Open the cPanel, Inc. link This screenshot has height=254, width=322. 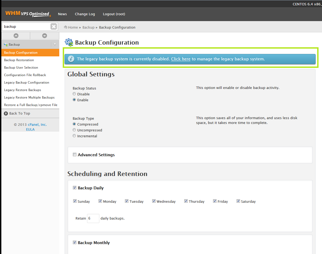coord(37,125)
